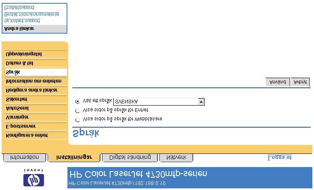Click the HP invent logo
Image resolution: width=314 pixels, height=190 pixels.
pyautogui.click(x=34, y=178)
